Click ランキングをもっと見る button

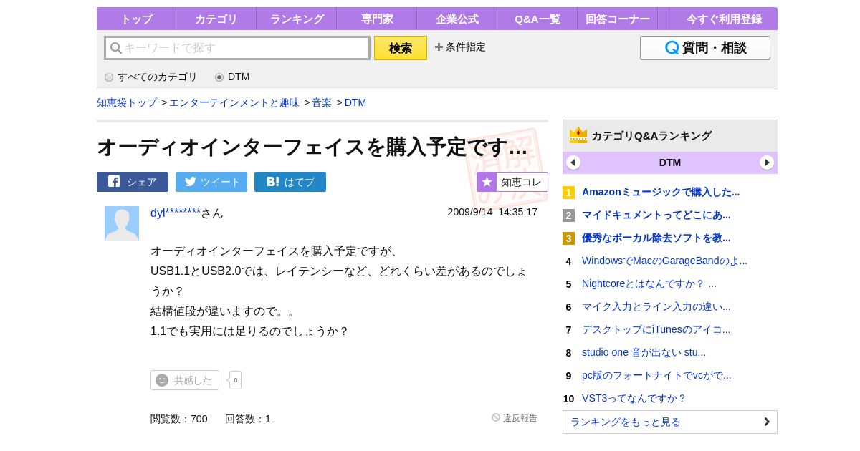[x=670, y=422]
